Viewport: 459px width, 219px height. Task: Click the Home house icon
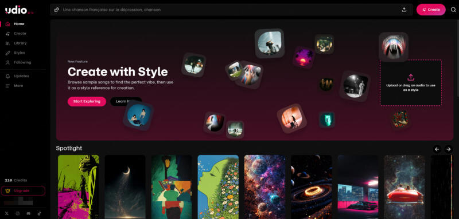(x=8, y=24)
